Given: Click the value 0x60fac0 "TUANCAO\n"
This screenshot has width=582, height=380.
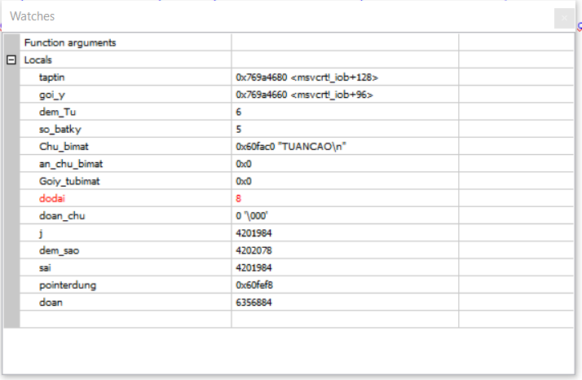Looking at the screenshot, I should coord(291,146).
